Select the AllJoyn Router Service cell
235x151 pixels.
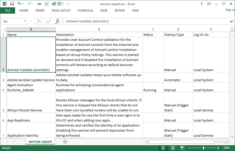[31, 103]
